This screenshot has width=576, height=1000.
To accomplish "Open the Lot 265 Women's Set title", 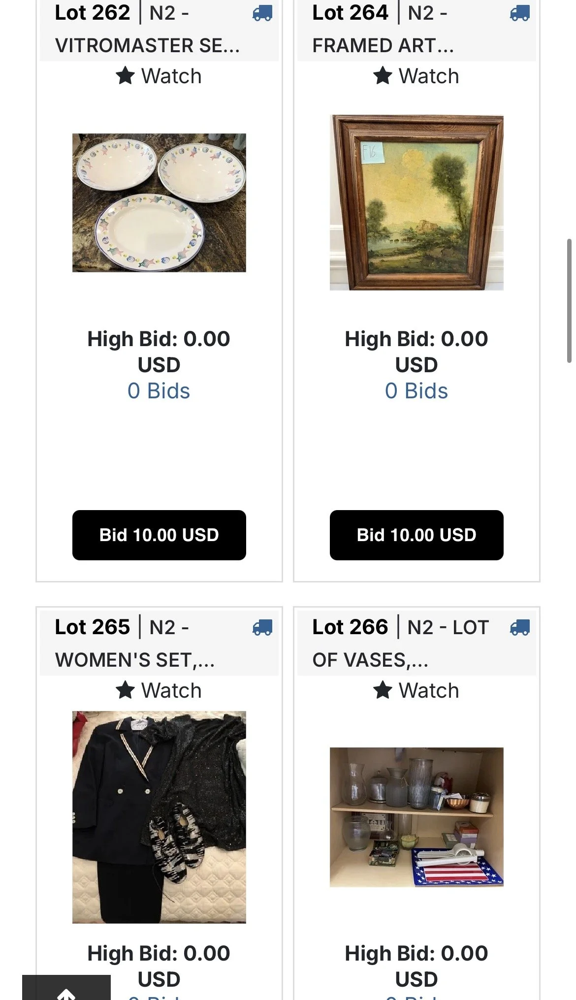I will pyautogui.click(x=135, y=643).
